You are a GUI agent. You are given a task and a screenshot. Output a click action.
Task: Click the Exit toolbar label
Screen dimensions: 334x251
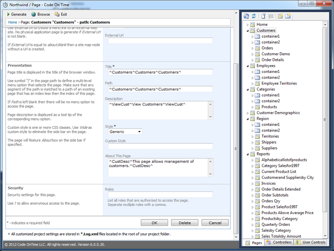pyautogui.click(x=64, y=14)
